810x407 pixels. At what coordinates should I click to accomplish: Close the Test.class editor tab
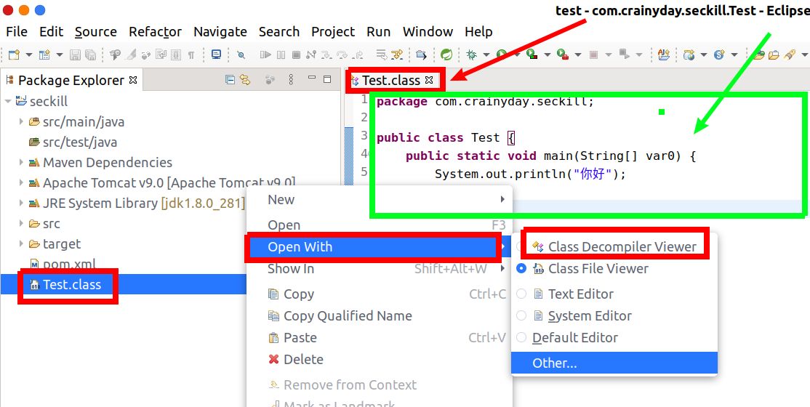coord(428,80)
